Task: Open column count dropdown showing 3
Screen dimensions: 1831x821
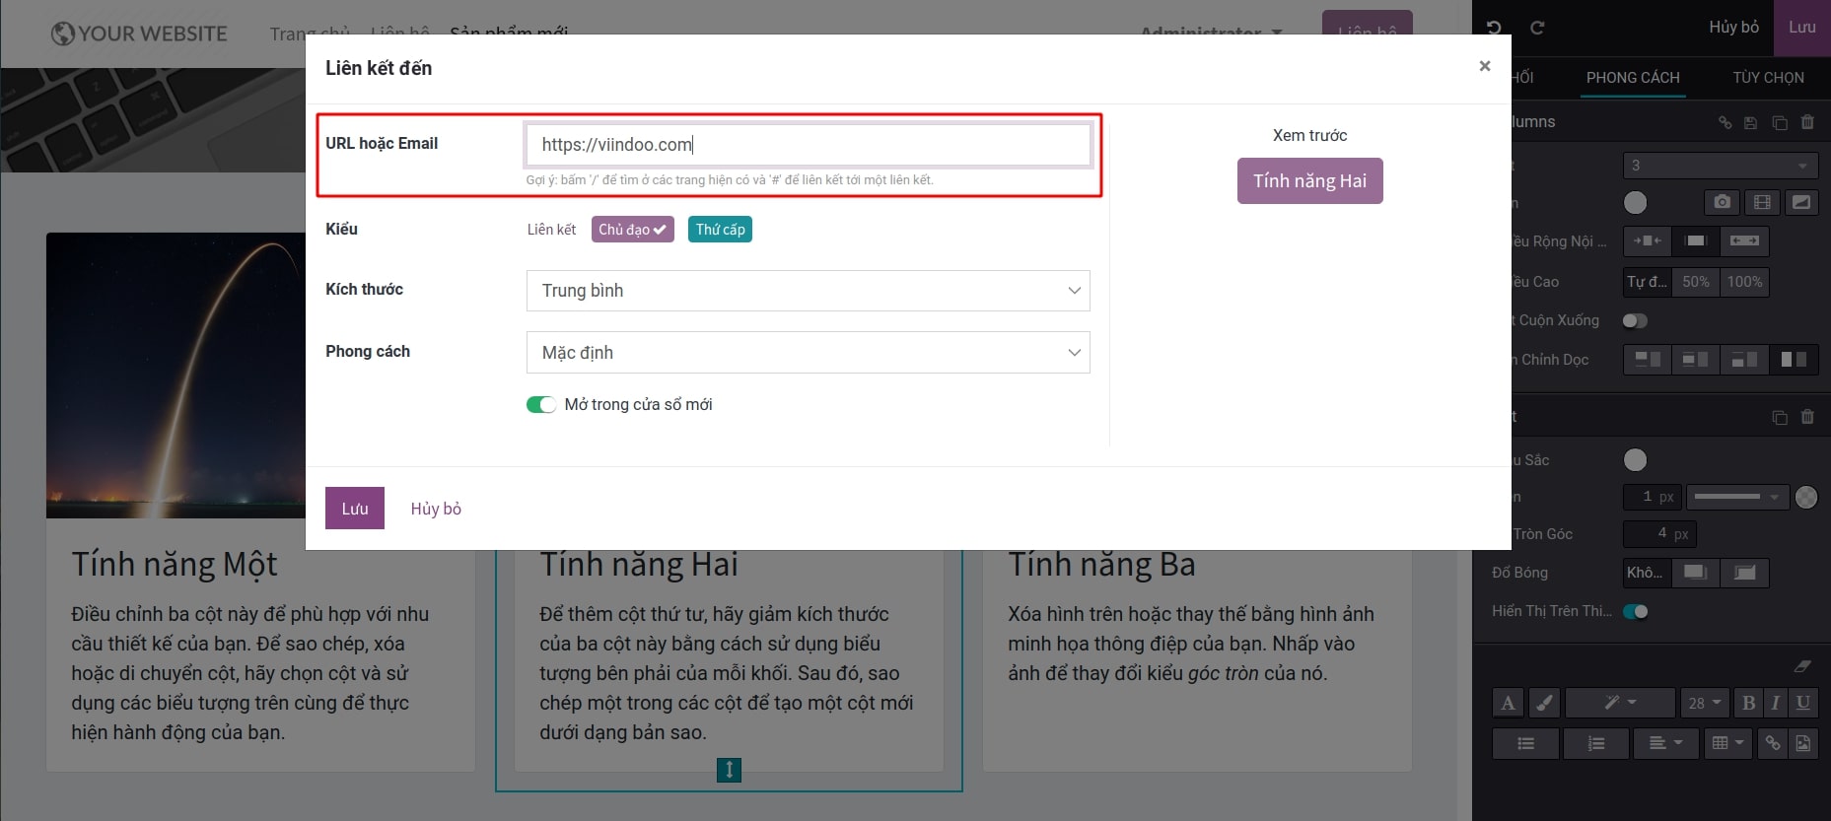Action: tap(1721, 166)
